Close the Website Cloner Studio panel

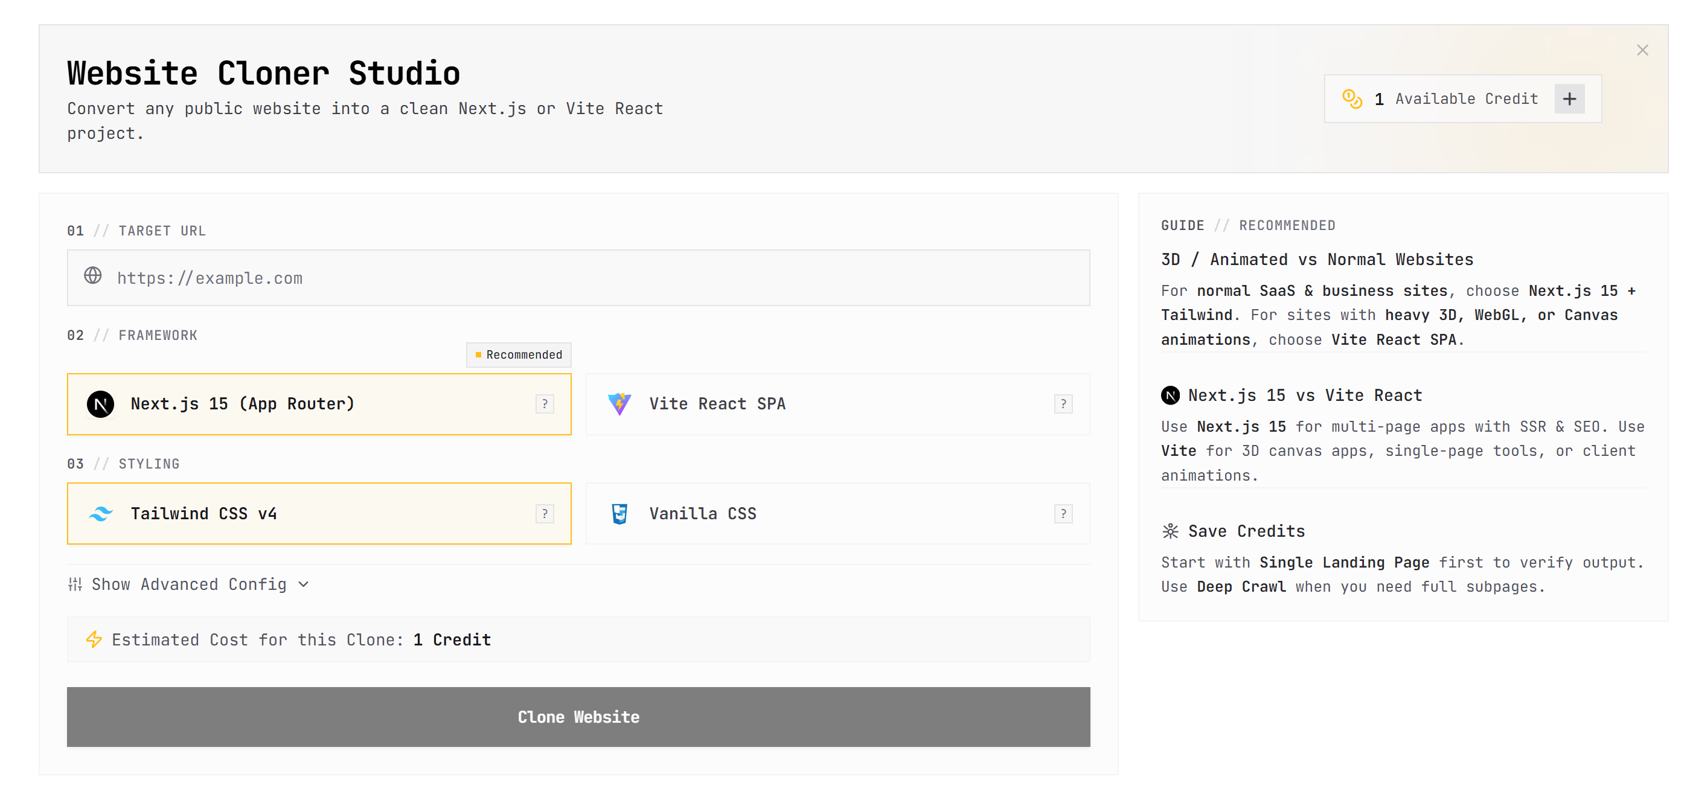(x=1642, y=50)
